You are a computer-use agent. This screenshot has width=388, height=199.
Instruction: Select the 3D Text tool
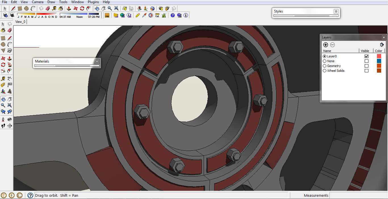[x=10, y=91]
